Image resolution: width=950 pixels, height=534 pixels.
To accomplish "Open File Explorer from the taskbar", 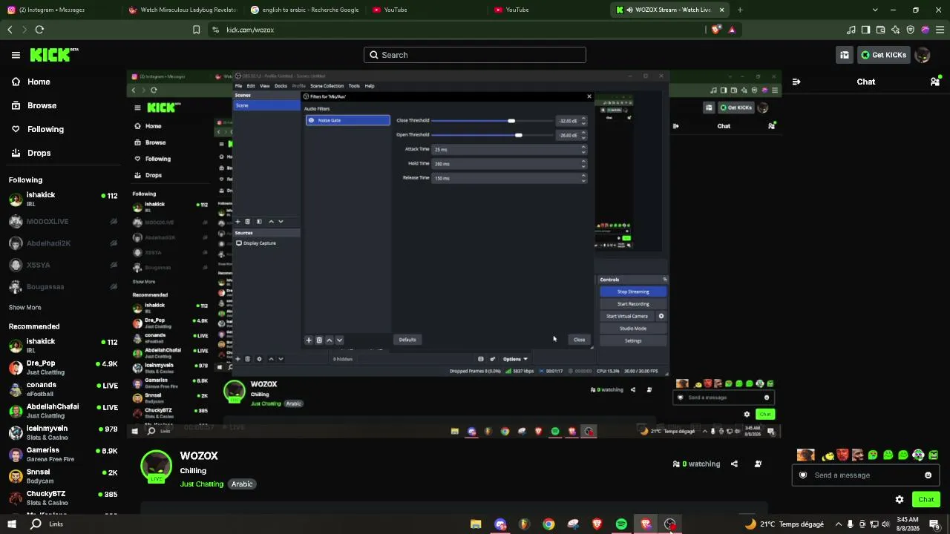I will point(476,524).
